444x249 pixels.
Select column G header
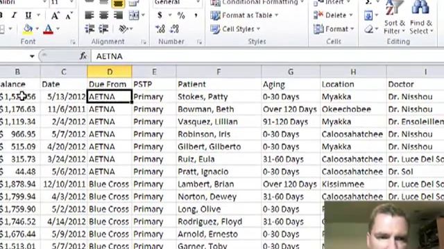291,72
